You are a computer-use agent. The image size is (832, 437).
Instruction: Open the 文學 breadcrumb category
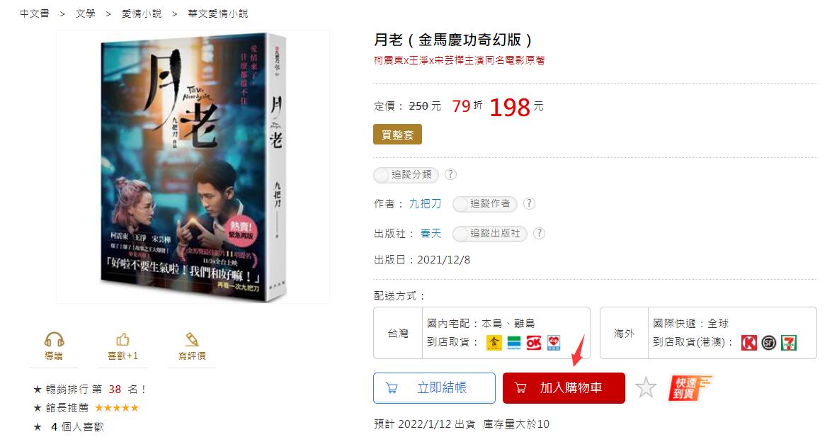86,13
